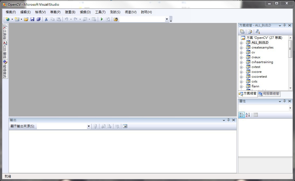Image resolution: width=295 pixels, height=181 pixels.
Task: Click the Paste clipboard icon
Action: point(59,19)
